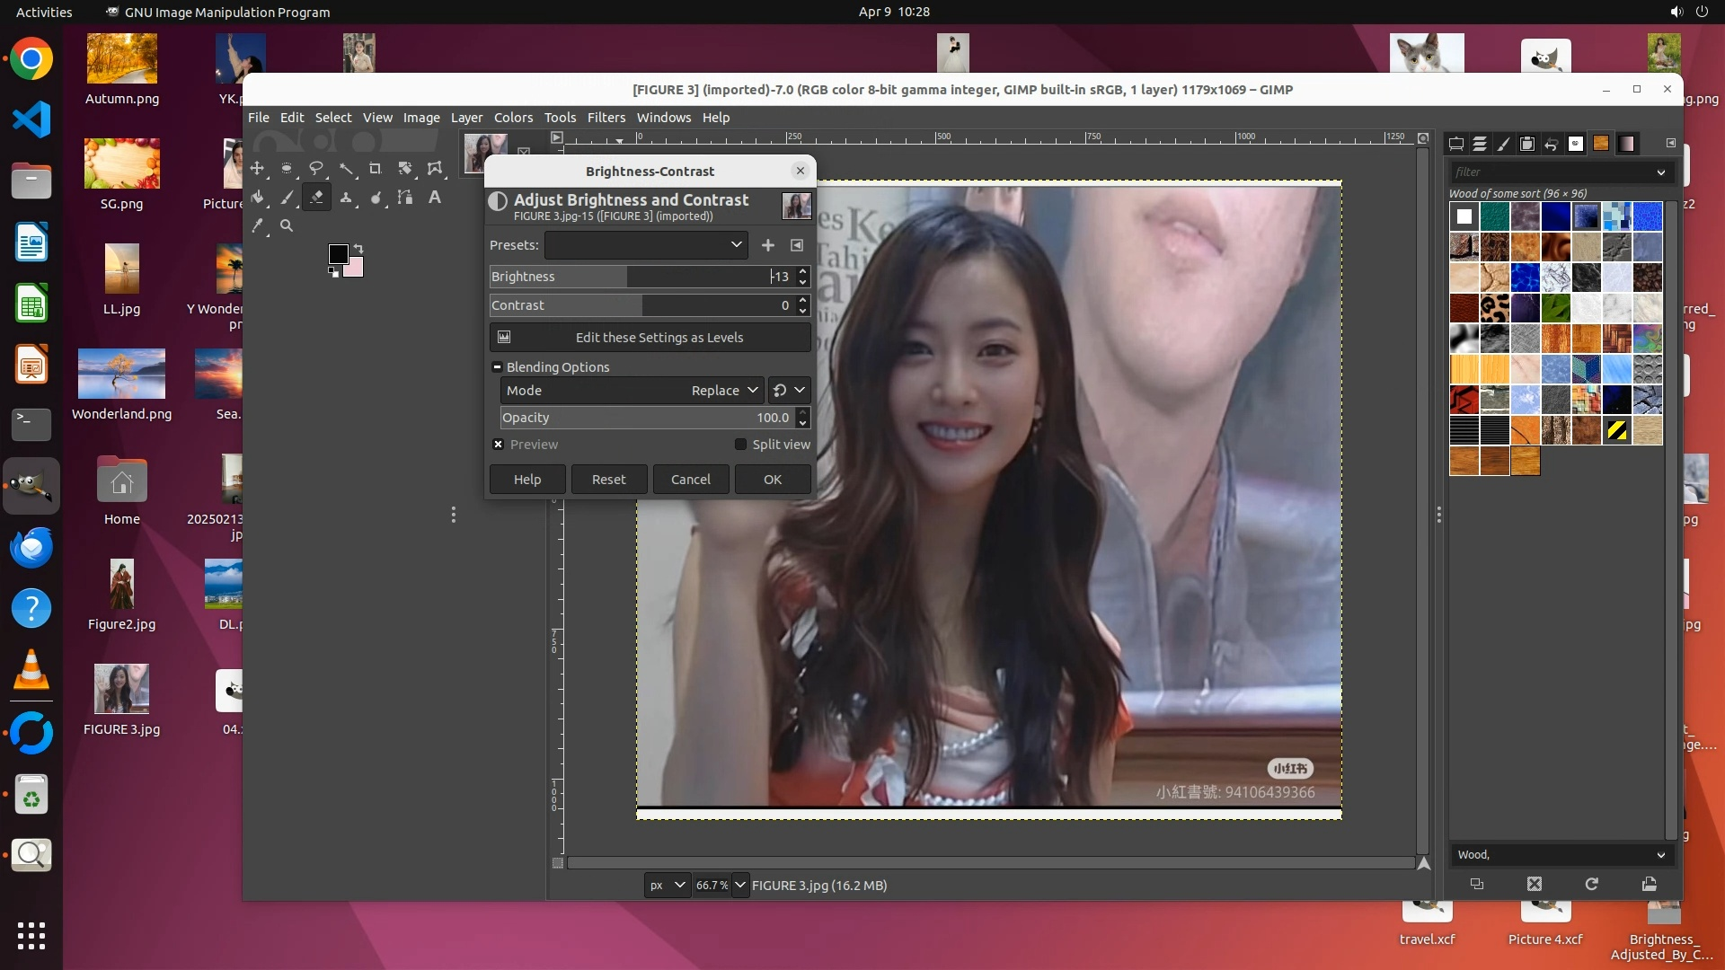The width and height of the screenshot is (1725, 970).
Task: Select the Fuzzy Select tool
Action: (x=346, y=168)
